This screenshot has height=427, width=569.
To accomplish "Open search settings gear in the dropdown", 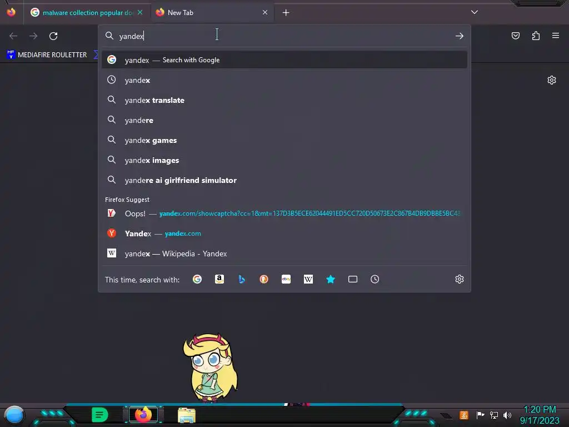I will click(460, 279).
